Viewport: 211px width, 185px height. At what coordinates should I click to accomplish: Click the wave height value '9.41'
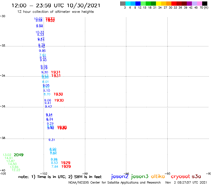click(x=48, y=103)
